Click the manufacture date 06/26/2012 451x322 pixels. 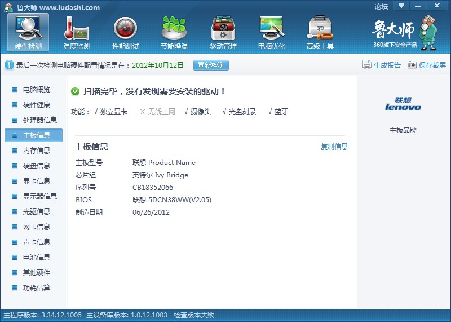point(151,212)
